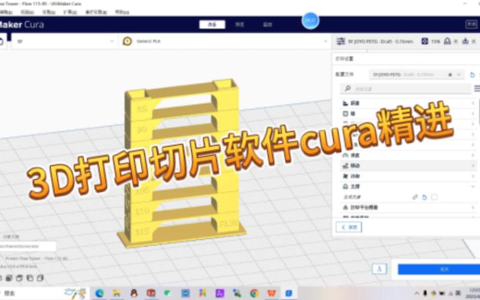Open the WPS taskbar icon
The width and height of the screenshot is (480, 300).
[x=272, y=293]
